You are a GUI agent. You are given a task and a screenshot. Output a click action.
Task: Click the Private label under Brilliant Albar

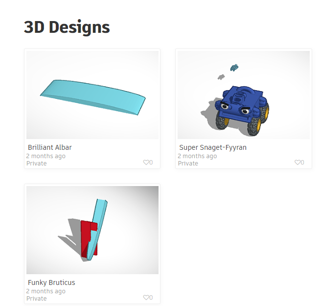pos(37,164)
